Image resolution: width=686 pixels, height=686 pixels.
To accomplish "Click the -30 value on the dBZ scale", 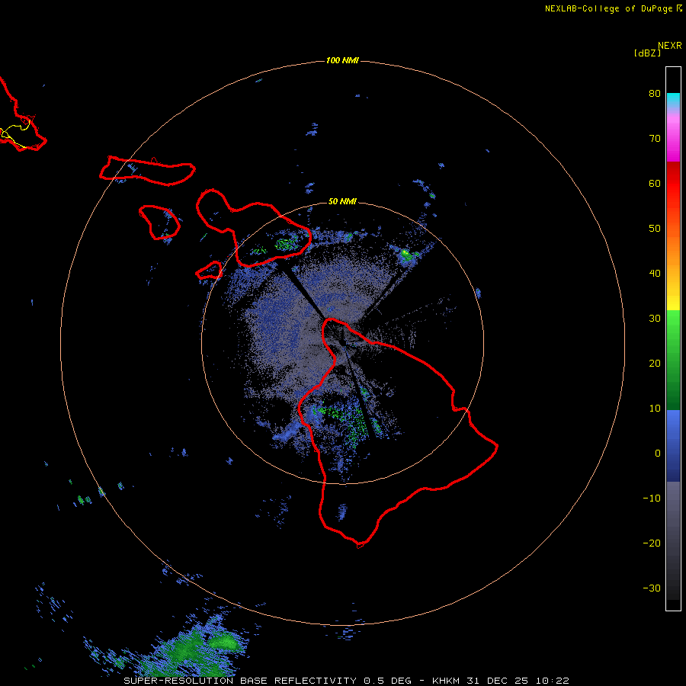I will coord(652,588).
